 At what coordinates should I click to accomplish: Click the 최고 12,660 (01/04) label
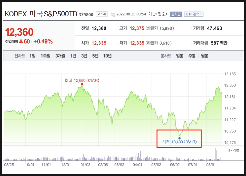pyautogui.click(x=82, y=80)
